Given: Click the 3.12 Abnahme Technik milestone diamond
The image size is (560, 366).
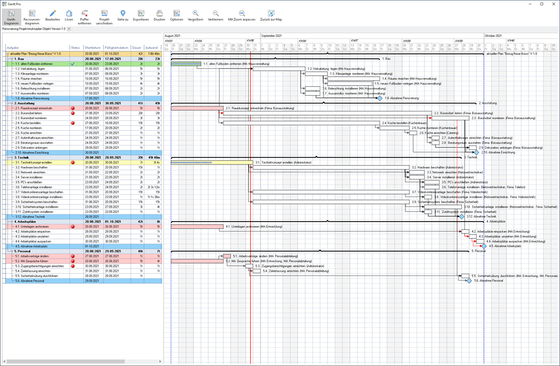Looking at the screenshot, I should coord(461,217).
